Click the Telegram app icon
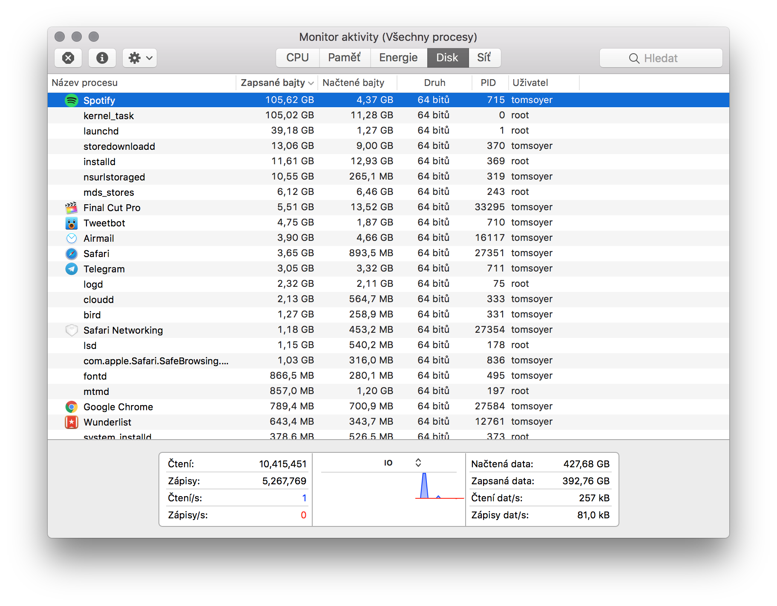The height and width of the screenshot is (606, 777). click(x=72, y=269)
